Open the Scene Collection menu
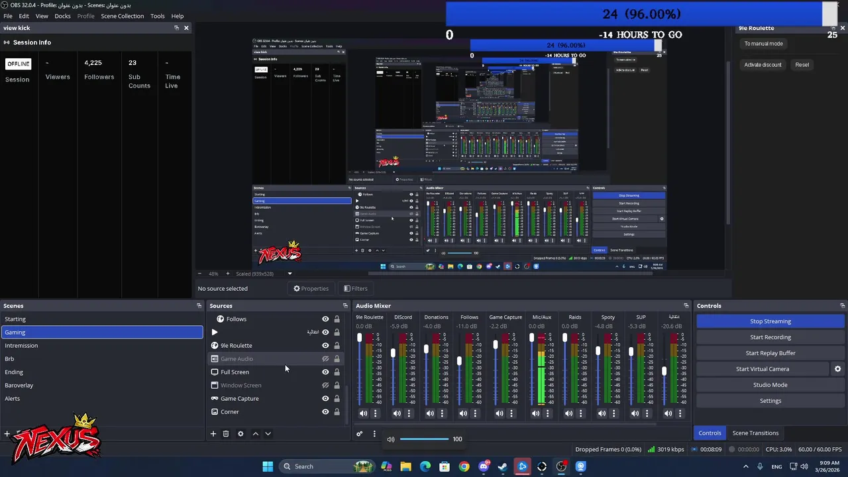The height and width of the screenshot is (477, 848). [122, 16]
